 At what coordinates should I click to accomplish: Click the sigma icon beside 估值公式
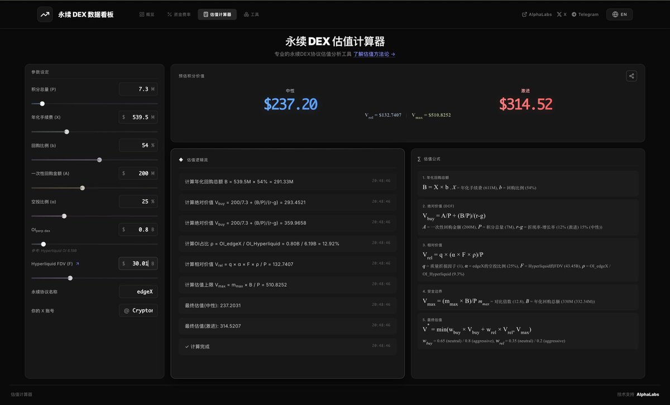pyautogui.click(x=419, y=159)
